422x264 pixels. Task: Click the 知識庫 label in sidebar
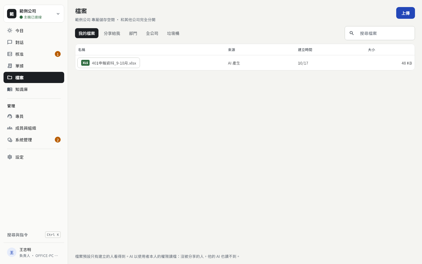coord(21,89)
